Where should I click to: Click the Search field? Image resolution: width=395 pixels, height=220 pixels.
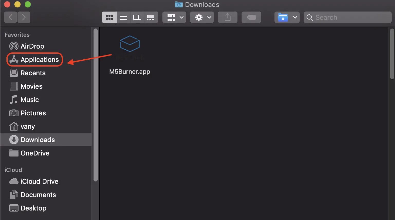(347, 17)
